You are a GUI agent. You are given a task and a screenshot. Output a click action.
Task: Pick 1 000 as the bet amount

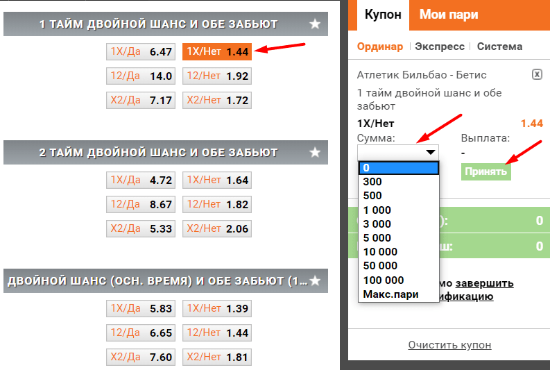click(399, 210)
